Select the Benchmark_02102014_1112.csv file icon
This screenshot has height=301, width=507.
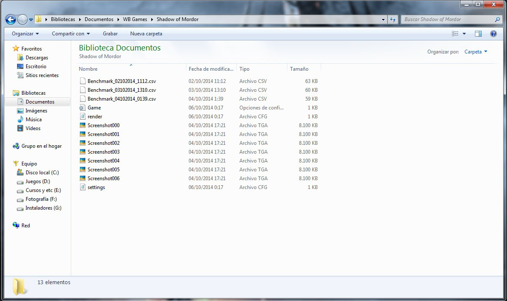click(83, 81)
